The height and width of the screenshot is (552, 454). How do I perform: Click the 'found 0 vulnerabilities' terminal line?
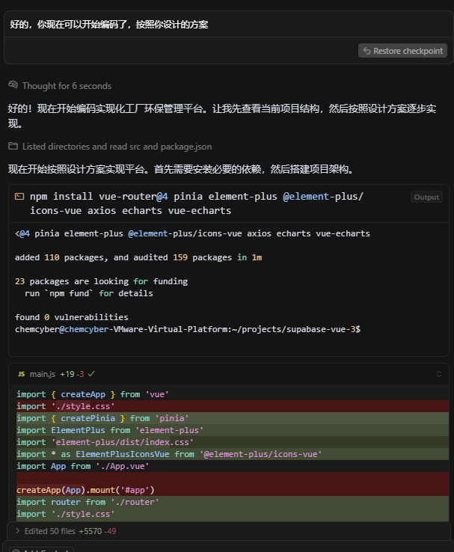click(x=71, y=317)
